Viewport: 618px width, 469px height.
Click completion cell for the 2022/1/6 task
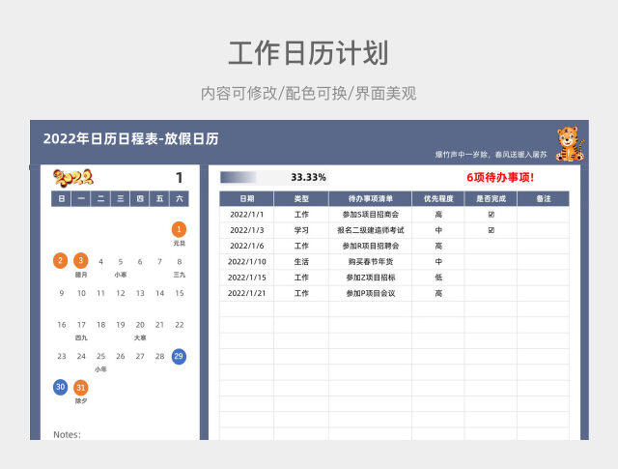pos(491,246)
